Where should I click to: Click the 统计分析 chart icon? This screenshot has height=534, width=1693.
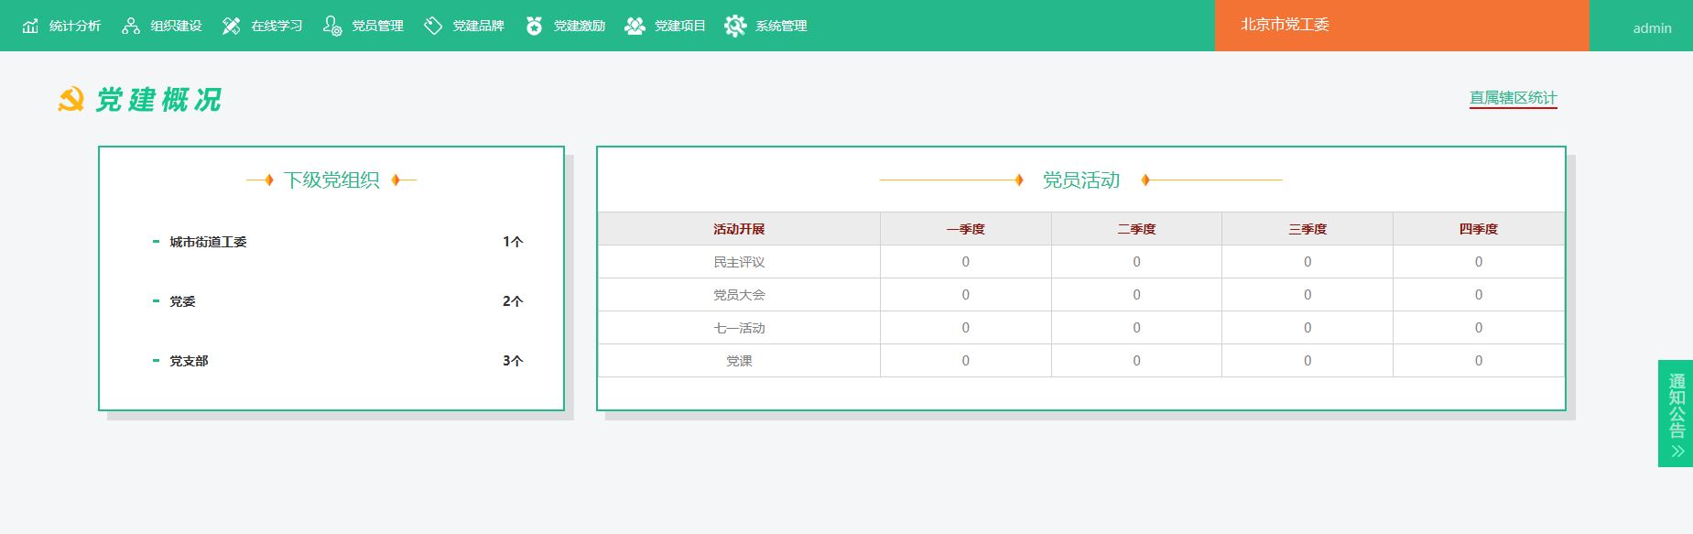point(31,26)
